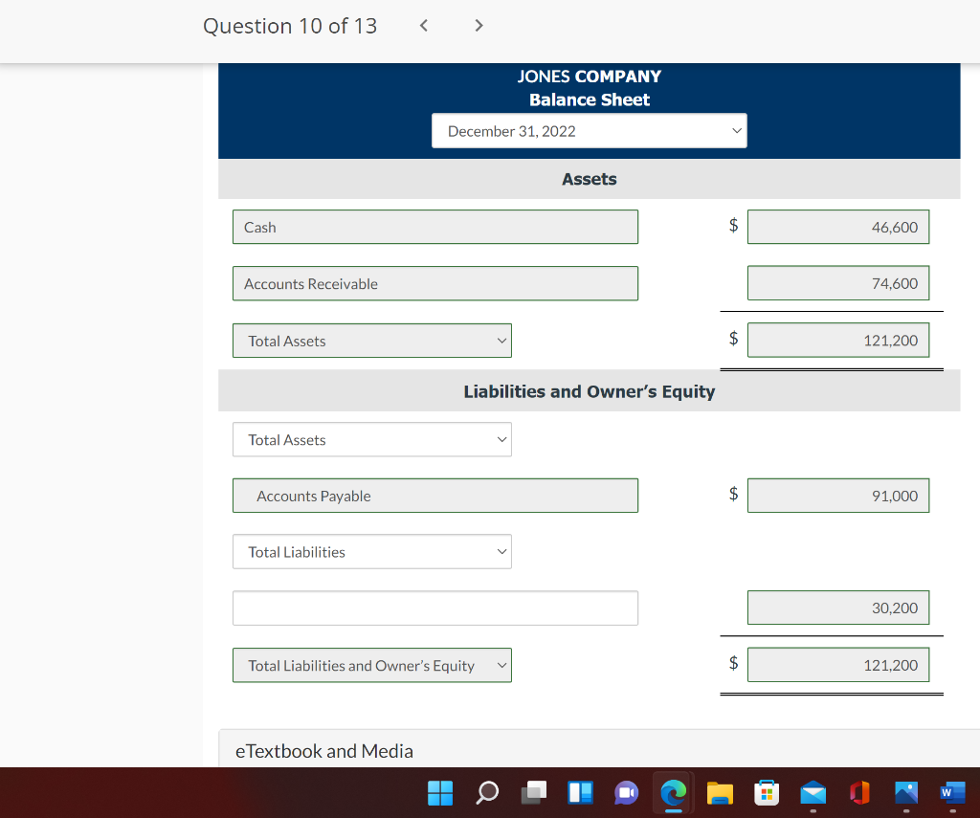Open File Explorer on taskbar

[720, 793]
